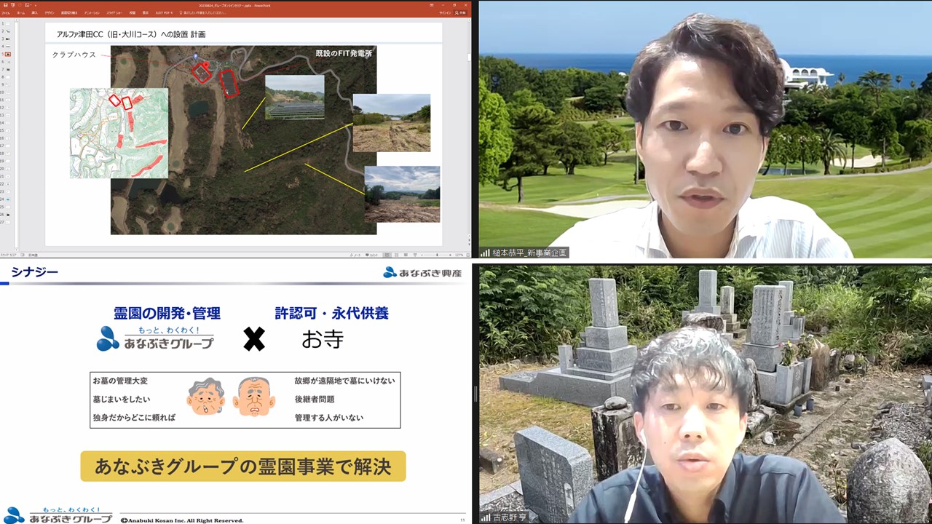Click the name label 古志野 亨
The height and width of the screenshot is (524, 932).
[x=508, y=517]
